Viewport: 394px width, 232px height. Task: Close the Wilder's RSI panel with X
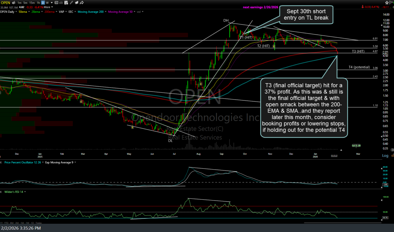pos(1,192)
